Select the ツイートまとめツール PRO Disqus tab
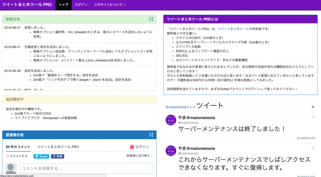The height and width of the screenshot is (177, 321). click(58, 147)
